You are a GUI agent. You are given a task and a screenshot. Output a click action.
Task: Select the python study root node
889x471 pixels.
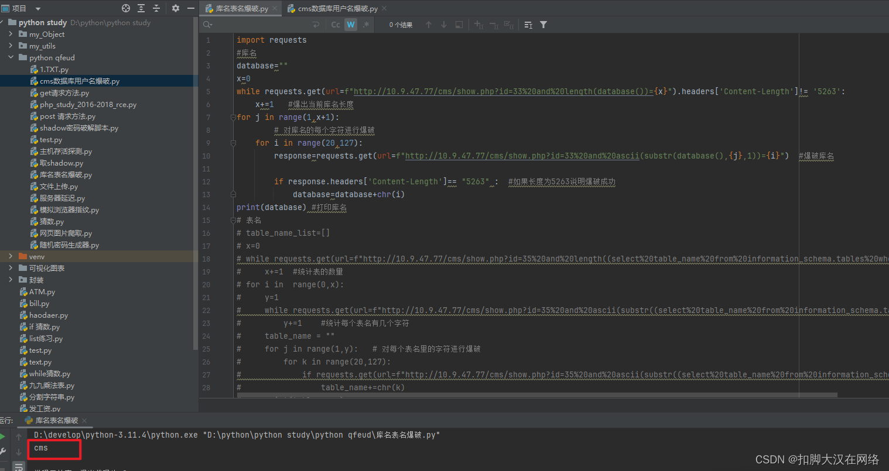click(43, 22)
